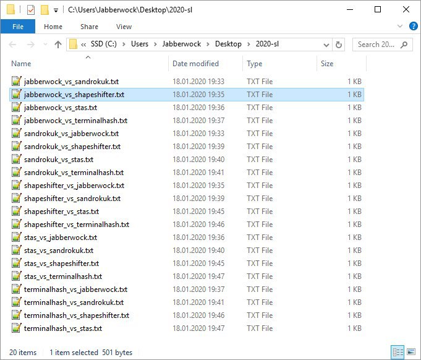Expand the chevron after Desktop
The width and height of the screenshot is (421, 360).
pos(249,45)
